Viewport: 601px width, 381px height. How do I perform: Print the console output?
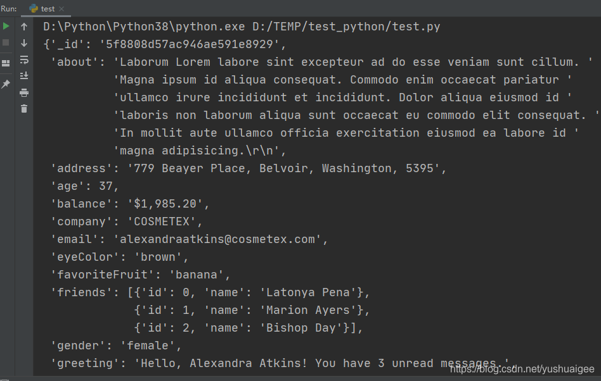tap(23, 92)
